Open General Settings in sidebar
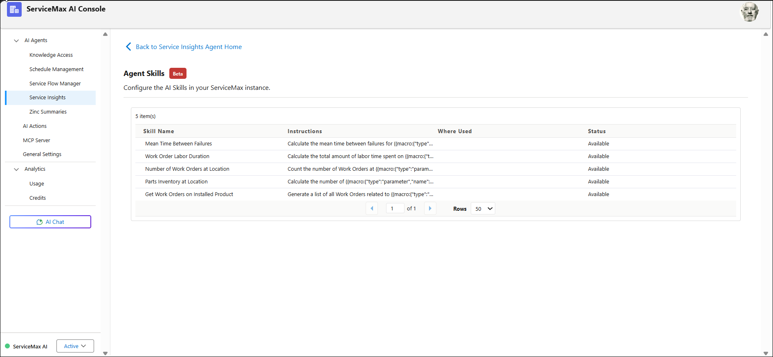 pyautogui.click(x=42, y=154)
